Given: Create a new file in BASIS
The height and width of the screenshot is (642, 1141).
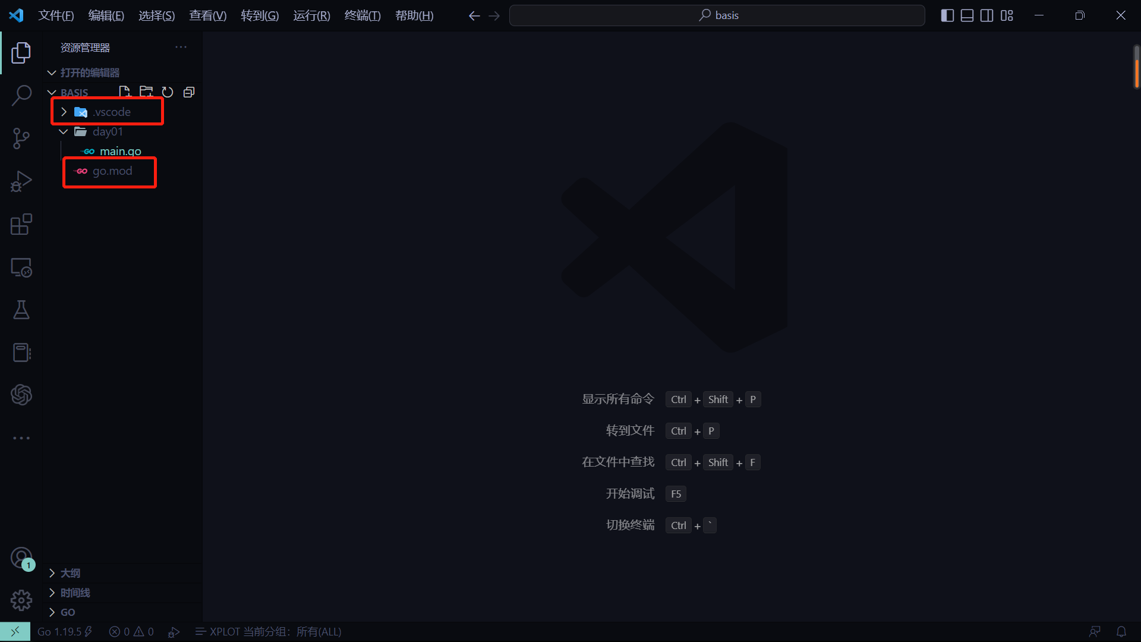Looking at the screenshot, I should point(124,92).
